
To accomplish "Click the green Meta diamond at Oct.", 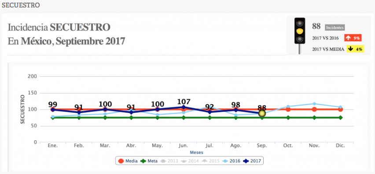I will 288,117.
